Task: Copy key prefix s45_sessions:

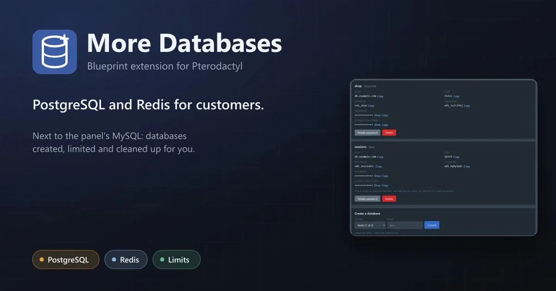Action: (379, 166)
